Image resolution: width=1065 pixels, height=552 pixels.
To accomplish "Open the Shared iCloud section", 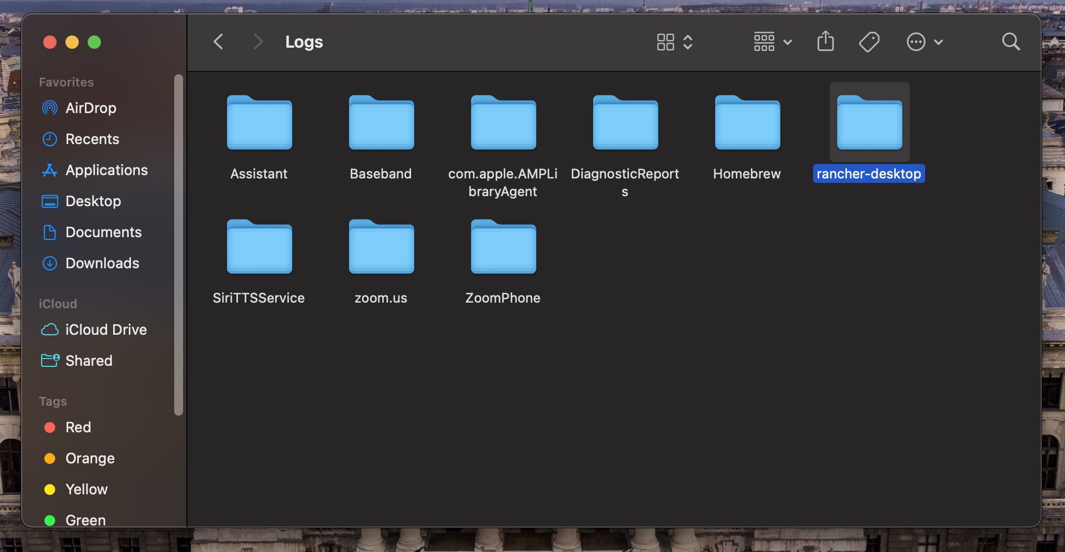I will point(89,360).
